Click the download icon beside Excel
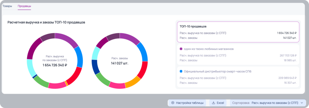Screen dimensions: 309x108 [x=213, y=103]
